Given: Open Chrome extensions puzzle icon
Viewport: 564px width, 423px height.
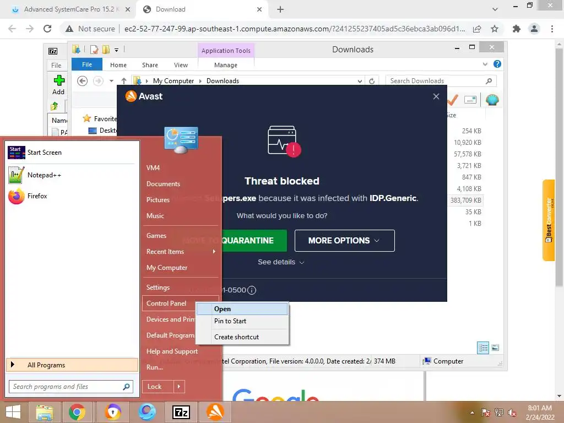Looking at the screenshot, I should coord(517,29).
